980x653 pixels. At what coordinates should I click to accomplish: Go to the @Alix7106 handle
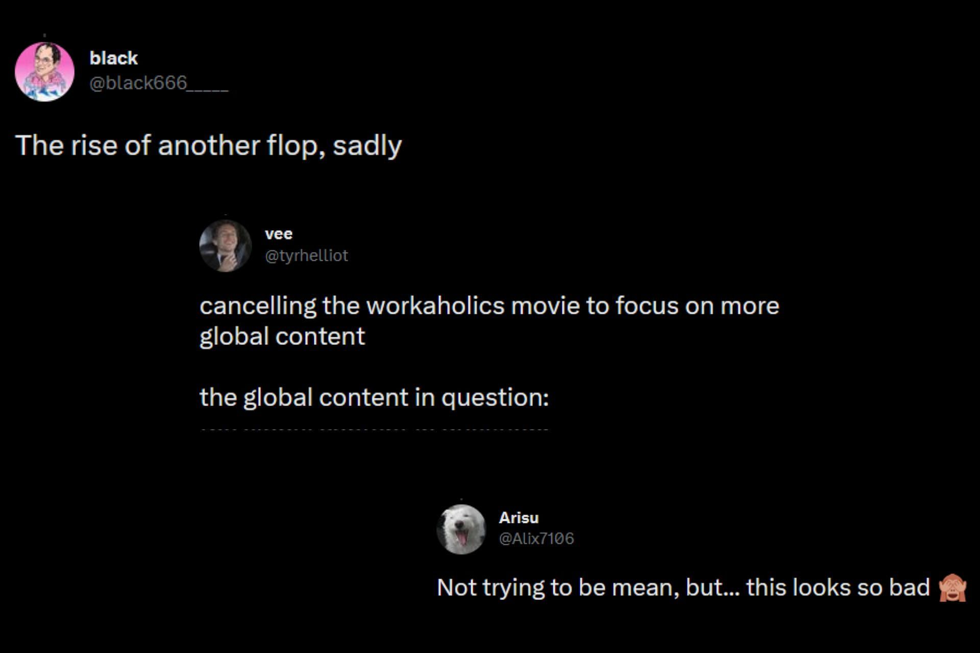pyautogui.click(x=536, y=538)
